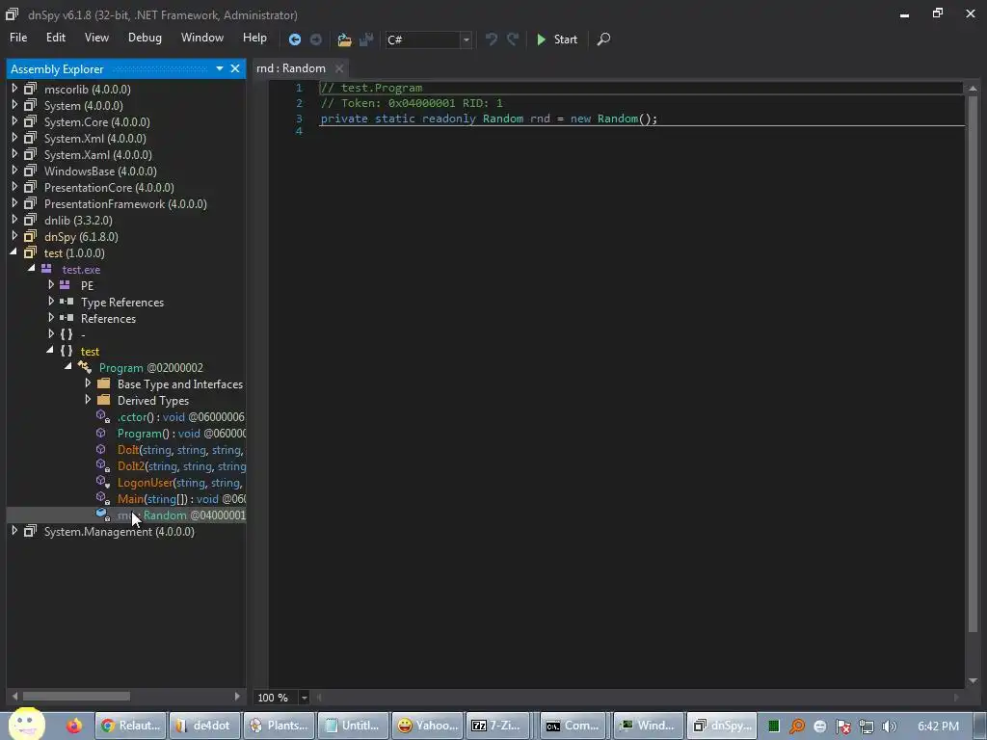Open the Help menu
The height and width of the screenshot is (740, 987).
click(x=254, y=38)
